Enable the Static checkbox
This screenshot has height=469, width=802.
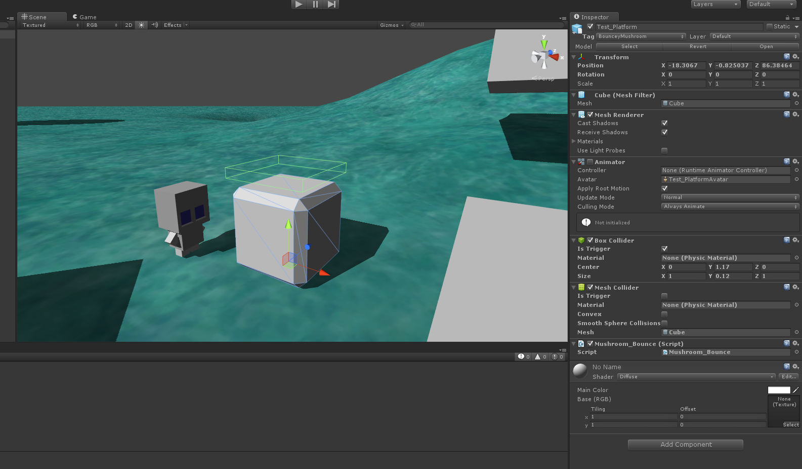[x=770, y=26]
